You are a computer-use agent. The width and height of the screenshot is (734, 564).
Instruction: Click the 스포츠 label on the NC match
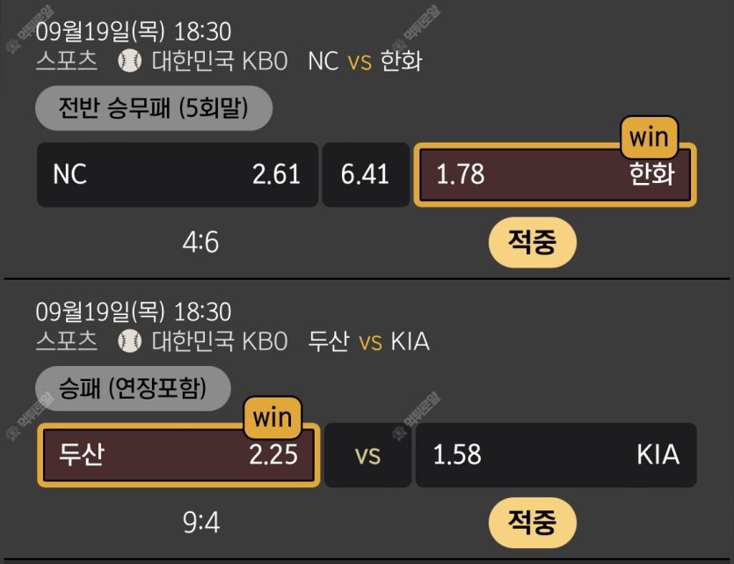(67, 61)
